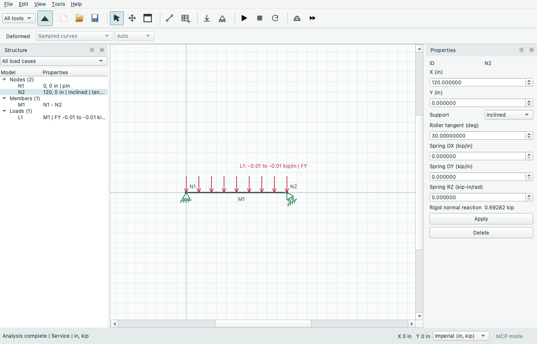The width and height of the screenshot is (537, 344).
Task: Select the draw member line tool
Action: pos(169,18)
